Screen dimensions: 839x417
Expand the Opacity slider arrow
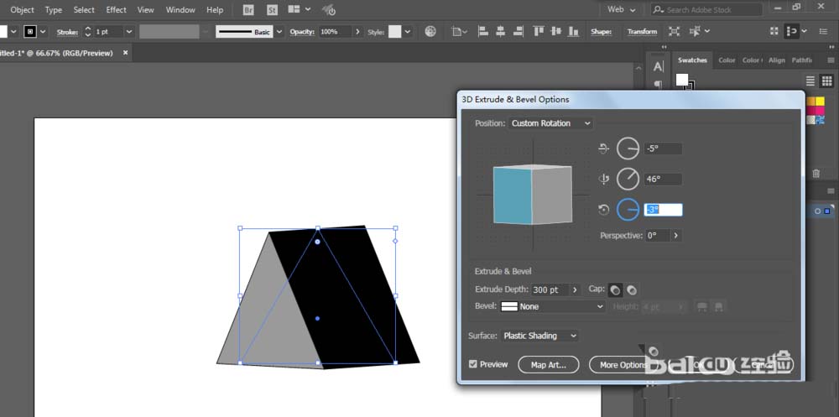point(357,32)
